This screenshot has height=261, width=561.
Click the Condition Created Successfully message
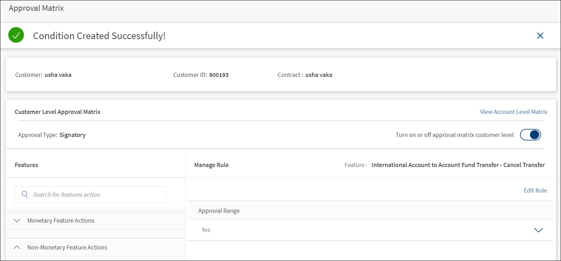coord(99,36)
